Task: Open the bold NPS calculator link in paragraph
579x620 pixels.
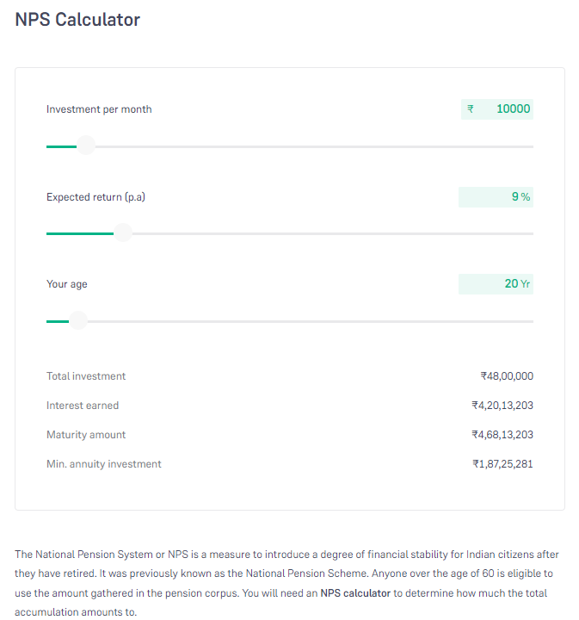Action: [x=355, y=593]
